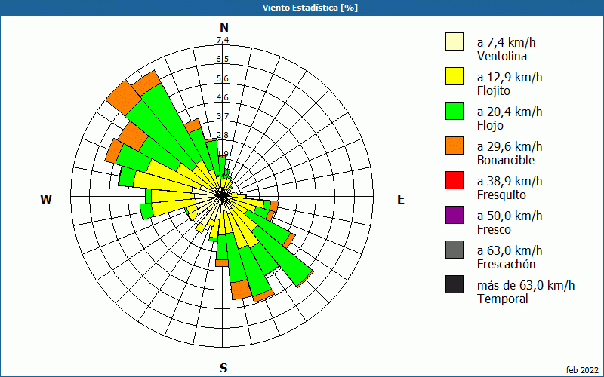Click the 'a 50,0 km/h' legend text

pyautogui.click(x=510, y=216)
